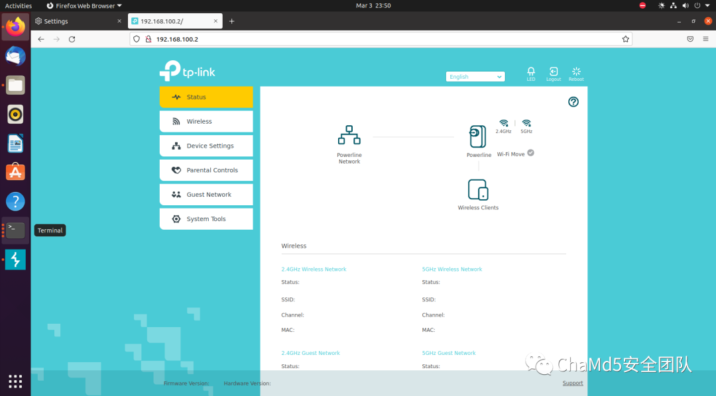Screen dimensions: 716x396
Task: Open the power system menu
Action: tap(697, 5)
